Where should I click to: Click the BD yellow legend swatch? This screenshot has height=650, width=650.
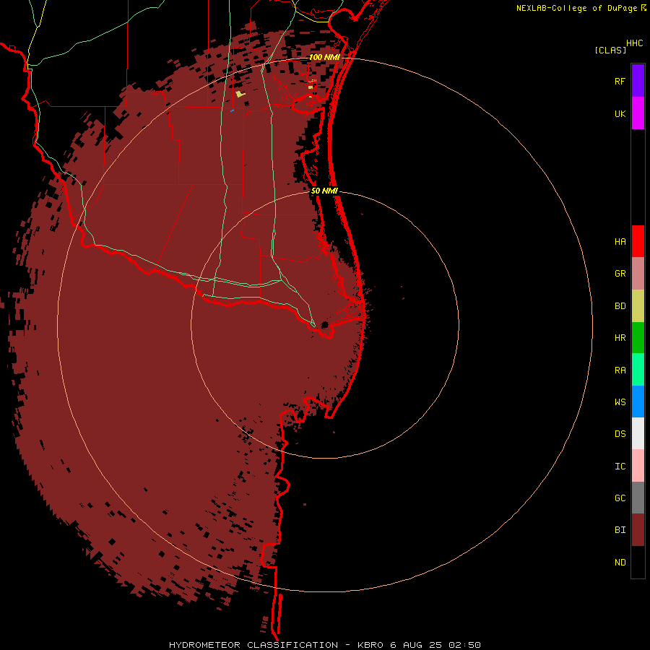(638, 306)
